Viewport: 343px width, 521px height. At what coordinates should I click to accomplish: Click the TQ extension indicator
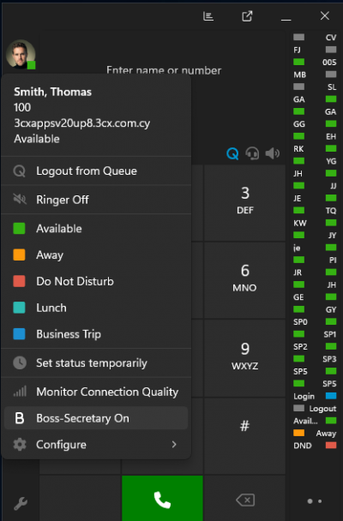315,210
